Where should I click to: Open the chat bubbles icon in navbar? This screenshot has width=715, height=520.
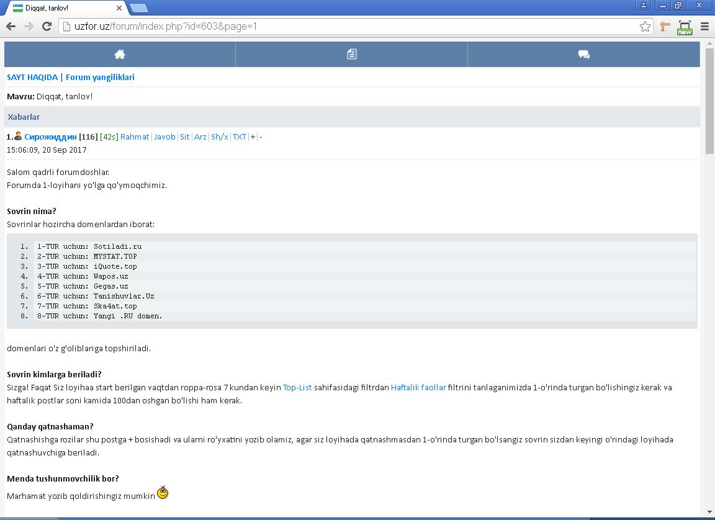point(583,55)
